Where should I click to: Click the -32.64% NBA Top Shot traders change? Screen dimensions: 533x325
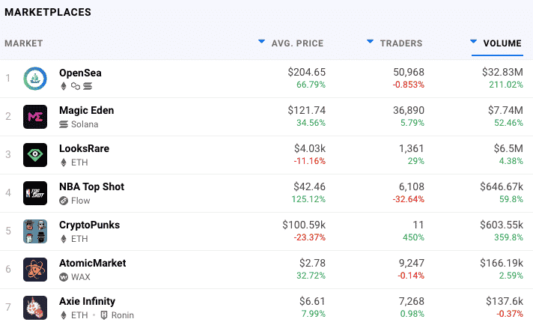point(408,199)
